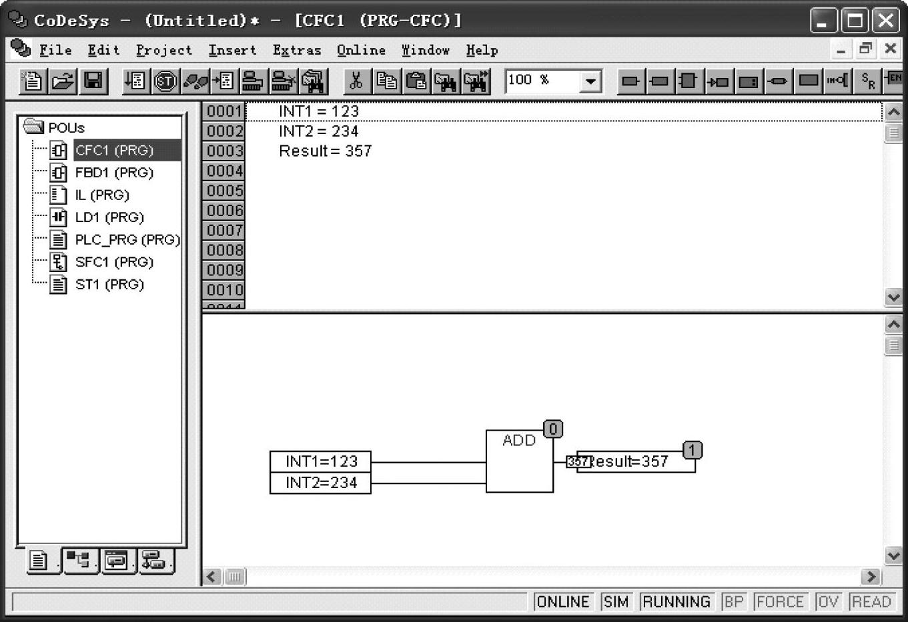Image resolution: width=908 pixels, height=622 pixels.
Task: Click the ADD function block
Action: [x=520, y=461]
